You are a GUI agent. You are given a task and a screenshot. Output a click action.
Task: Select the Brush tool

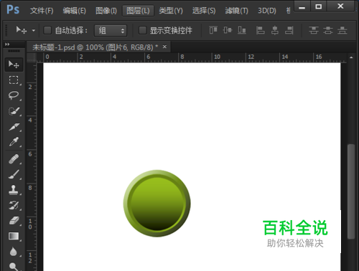[14, 174]
